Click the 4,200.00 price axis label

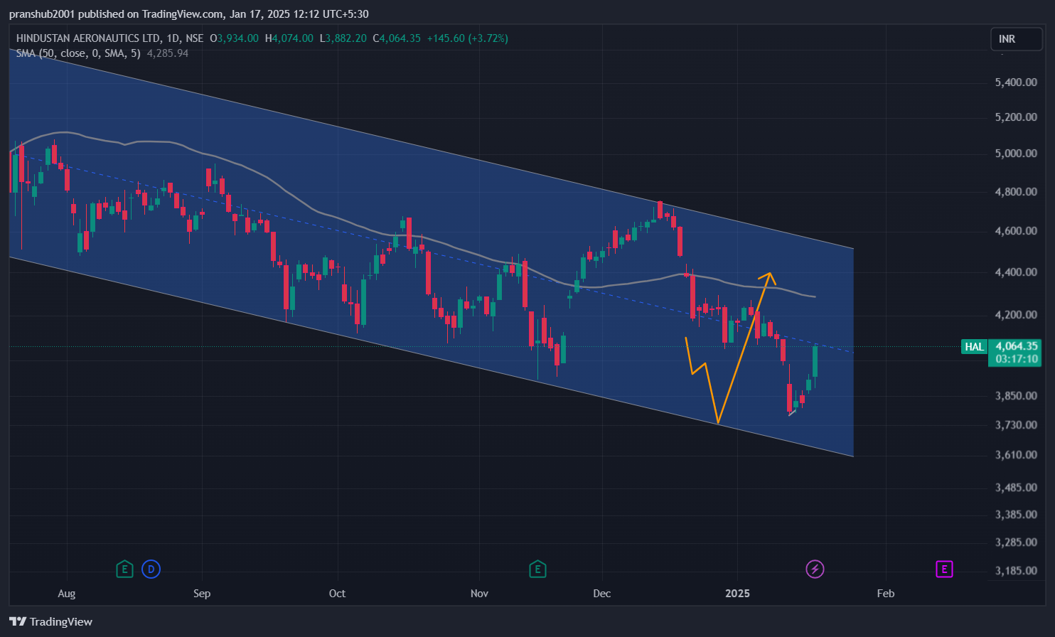(1016, 315)
